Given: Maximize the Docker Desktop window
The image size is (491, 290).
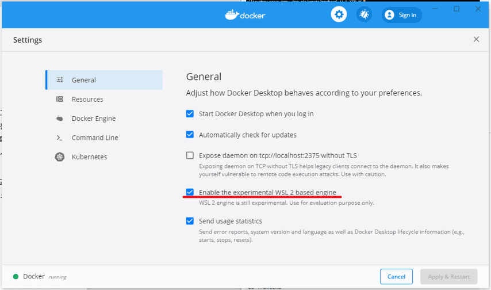Looking at the screenshot, I should click(x=457, y=9).
